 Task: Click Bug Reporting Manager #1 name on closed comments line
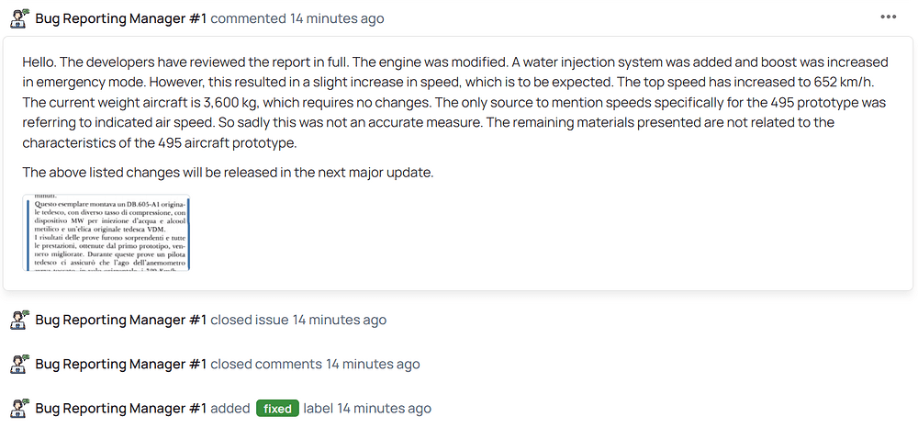[x=120, y=364]
